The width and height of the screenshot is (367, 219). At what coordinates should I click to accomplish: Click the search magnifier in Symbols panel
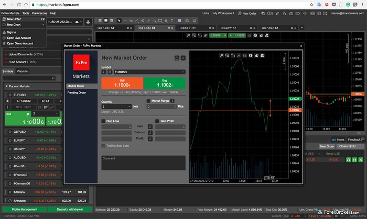pyautogui.click(x=53, y=78)
